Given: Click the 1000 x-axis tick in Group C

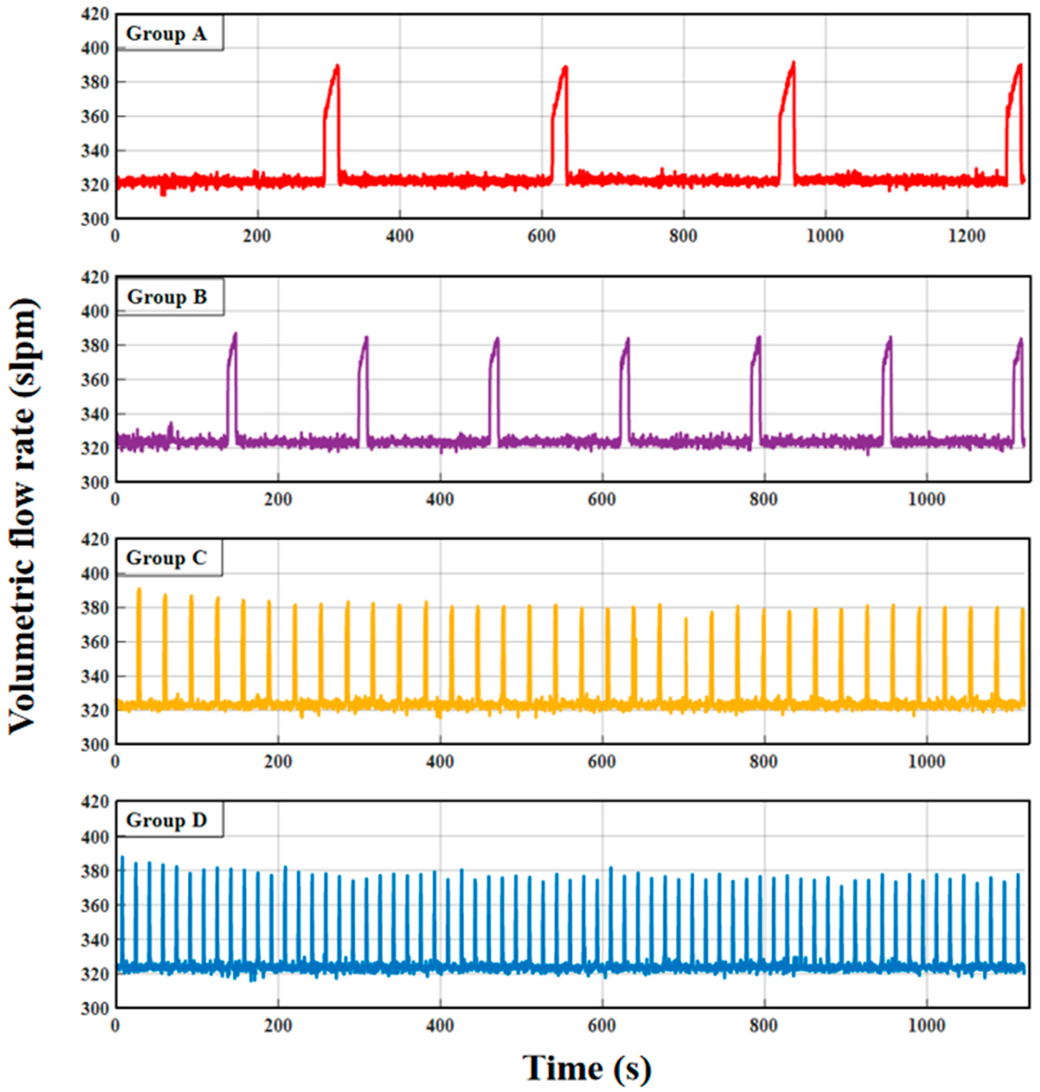Looking at the screenshot, I should pos(927,762).
